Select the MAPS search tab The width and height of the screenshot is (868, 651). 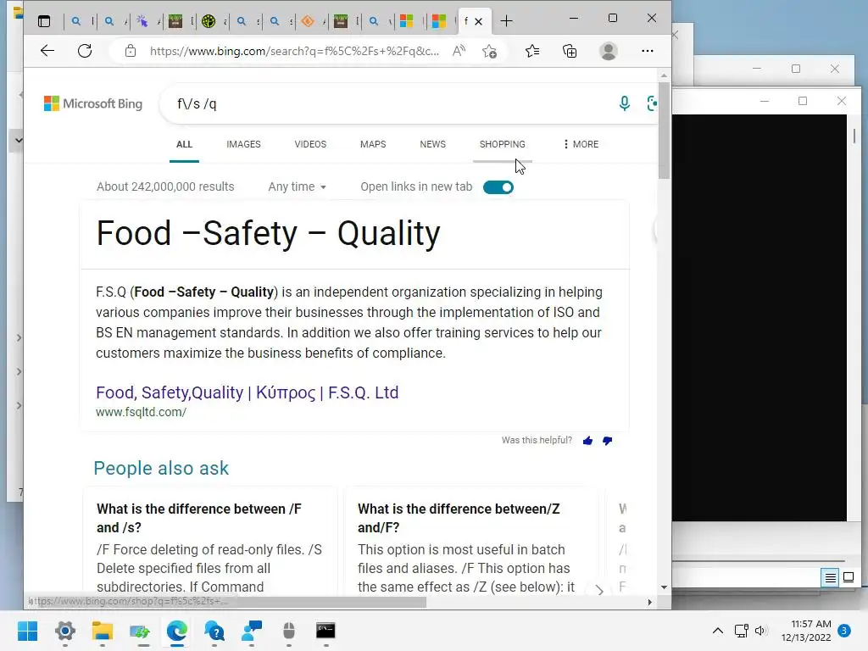(373, 144)
